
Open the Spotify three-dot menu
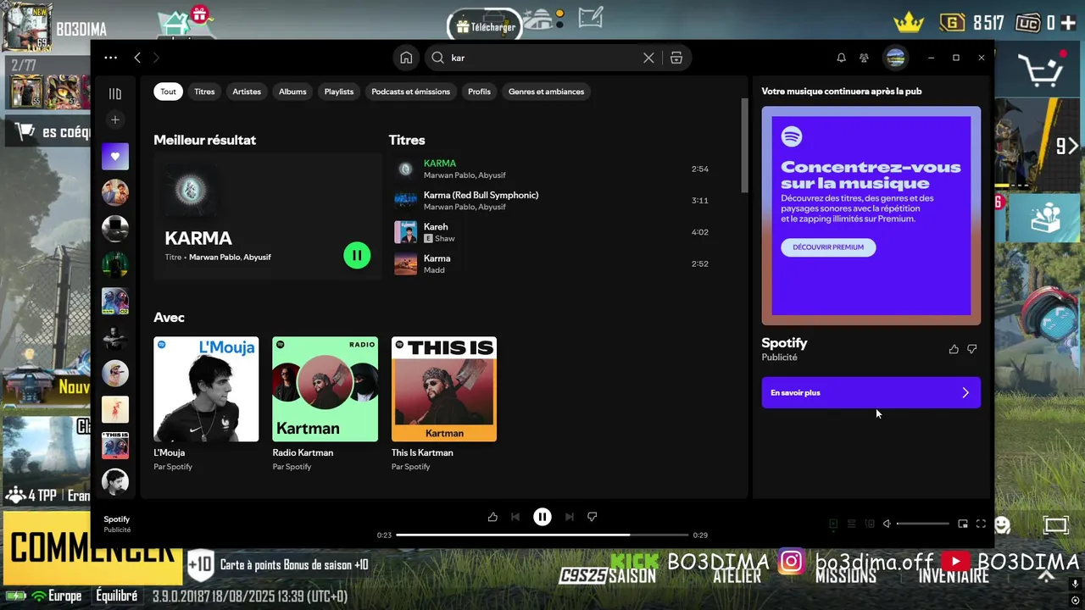[x=110, y=58]
